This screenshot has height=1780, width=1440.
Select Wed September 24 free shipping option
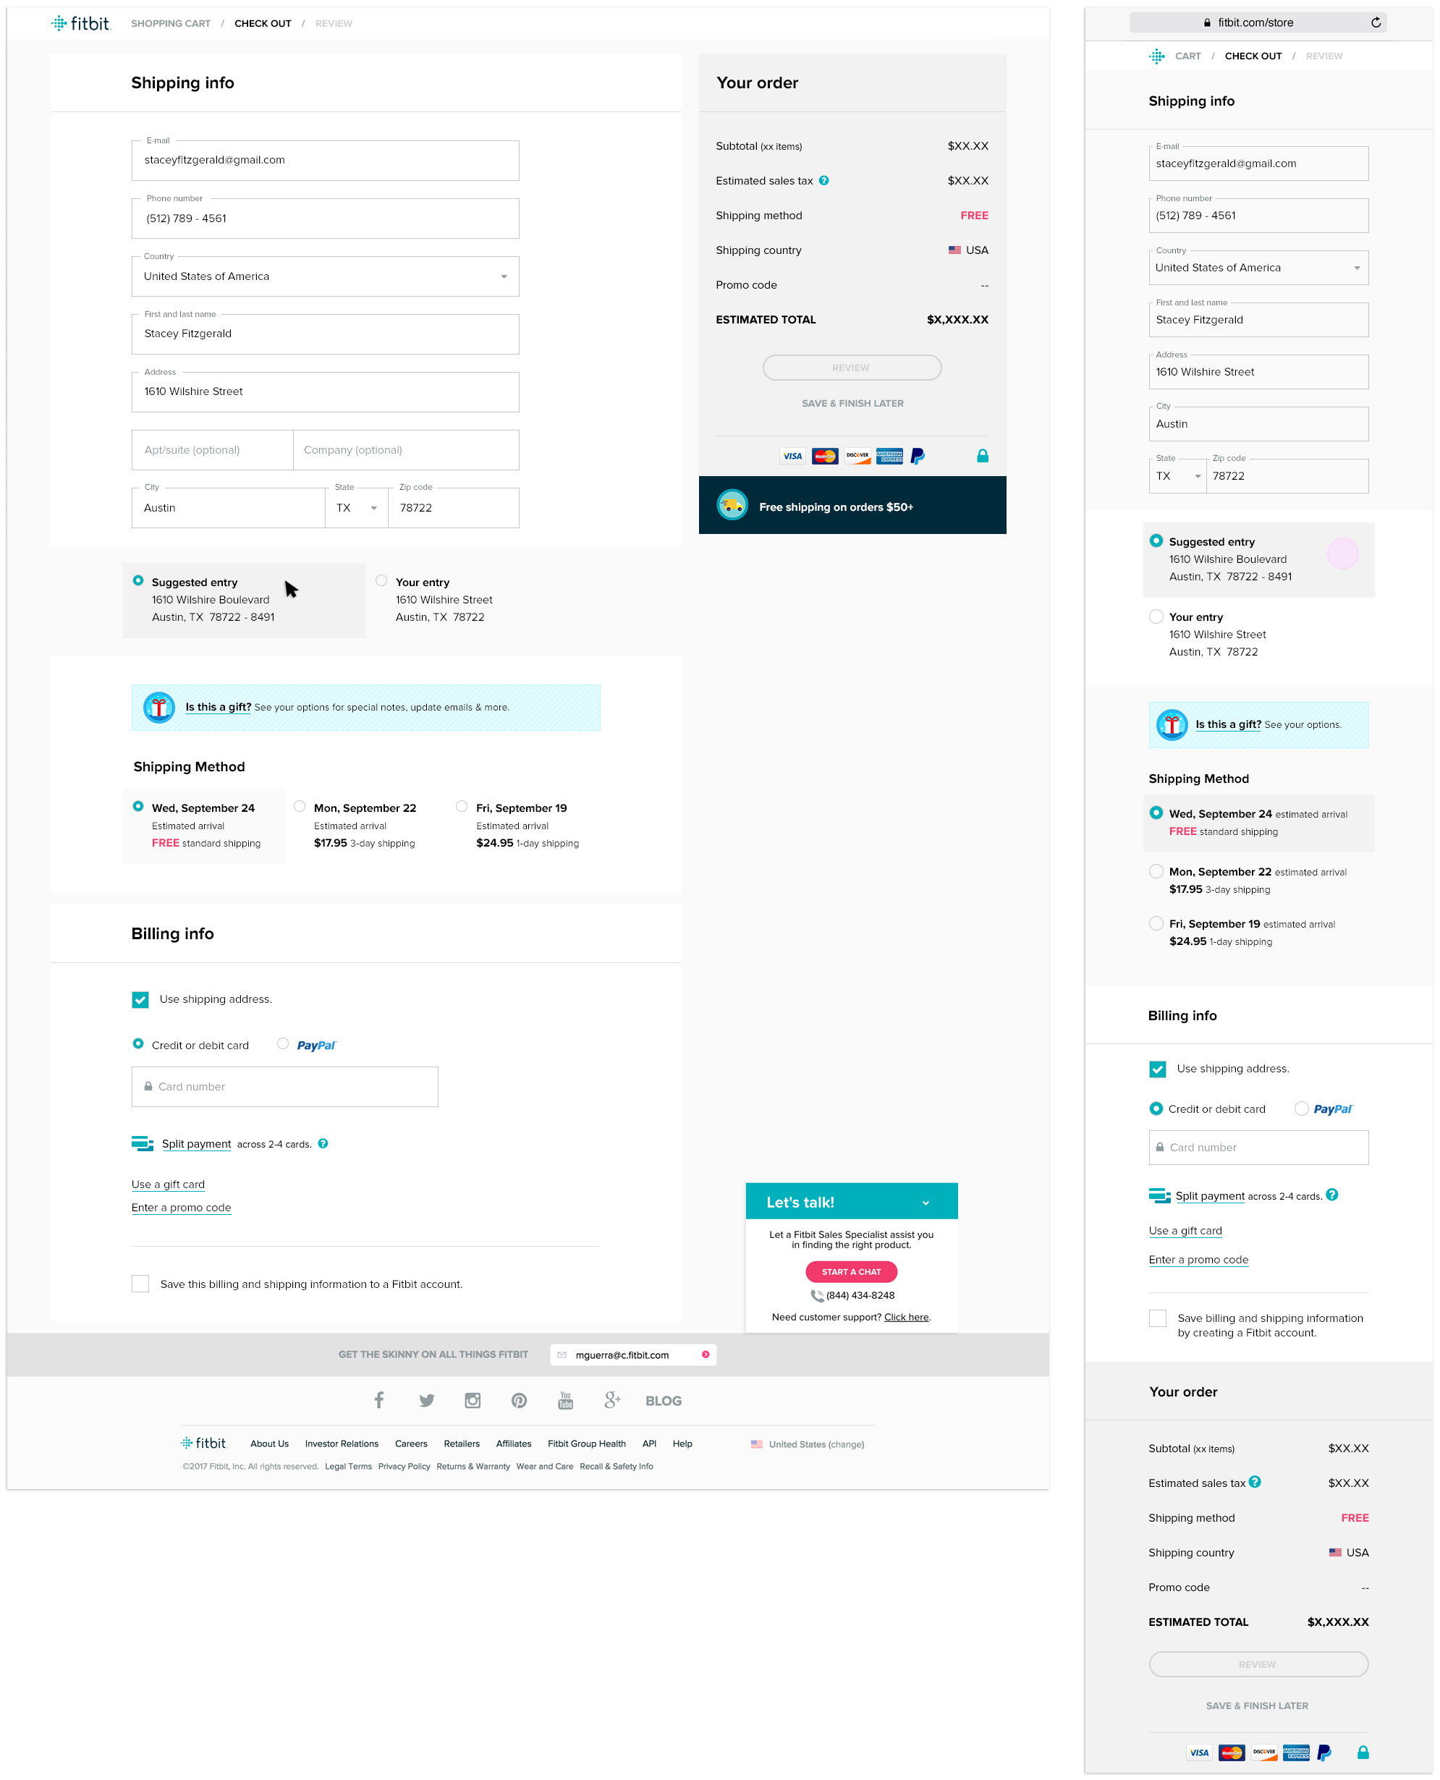click(138, 808)
